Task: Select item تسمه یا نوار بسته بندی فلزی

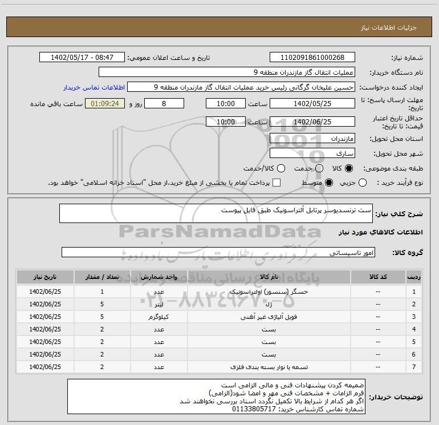Action: pyautogui.click(x=269, y=367)
